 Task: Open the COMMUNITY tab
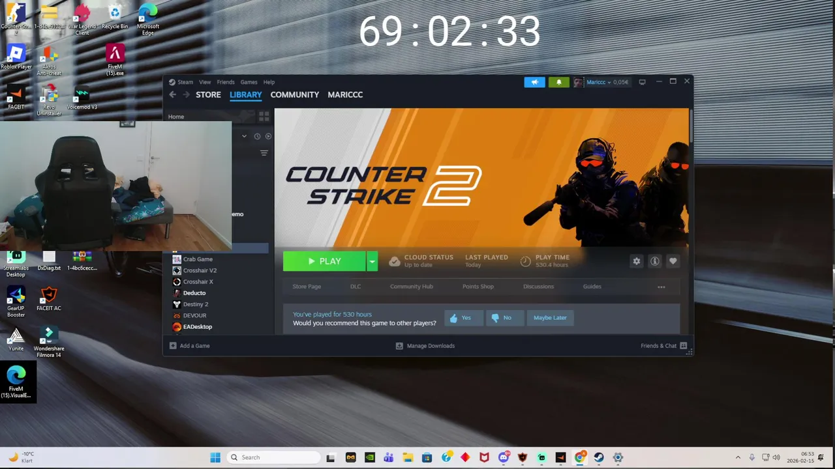pyautogui.click(x=295, y=94)
